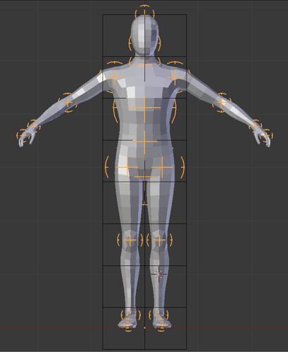Select the shoulder empty on viewer's left side
Image resolution: width=288 pixels, height=352 pixels.
[115, 77]
